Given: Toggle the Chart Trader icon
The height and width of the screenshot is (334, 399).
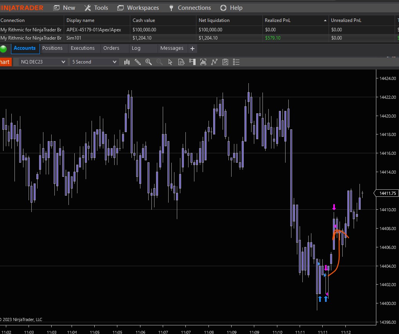Looking at the screenshot, I should click(x=192, y=62).
